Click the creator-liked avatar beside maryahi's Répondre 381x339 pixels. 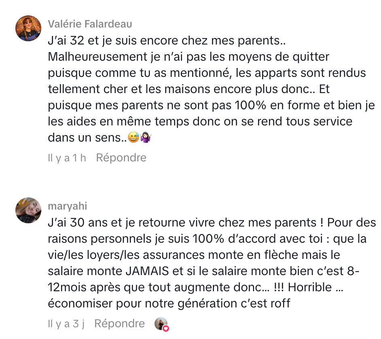click(161, 323)
